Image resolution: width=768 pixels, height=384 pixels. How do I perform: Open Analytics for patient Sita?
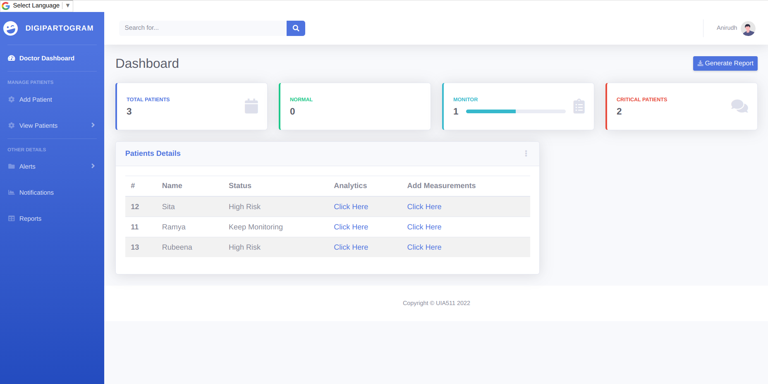coord(351,207)
